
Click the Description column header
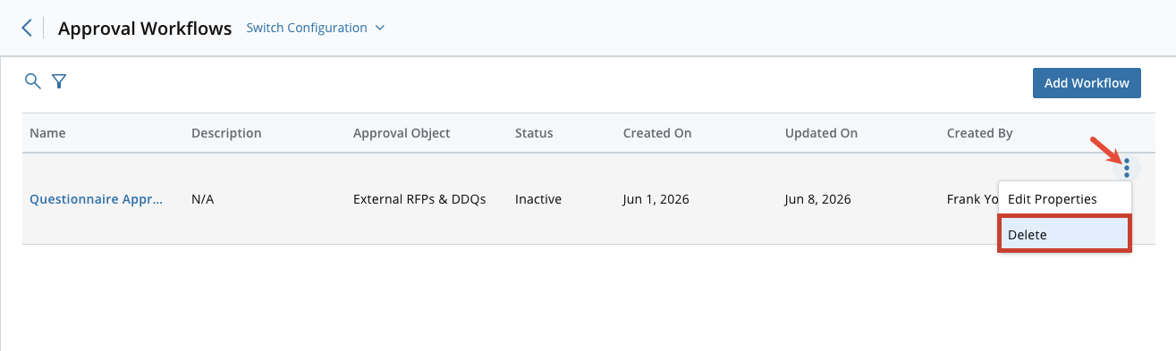tap(226, 133)
